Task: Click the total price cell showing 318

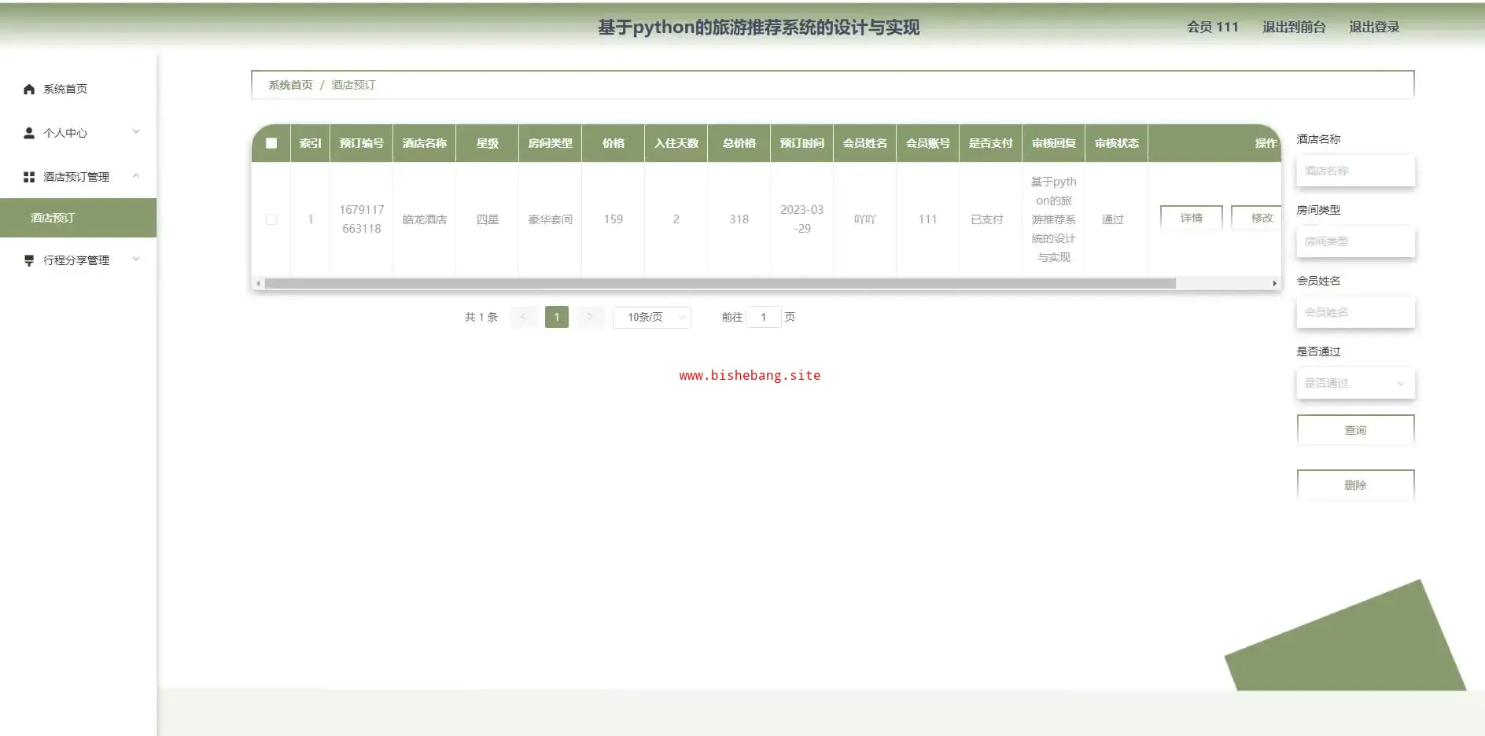Action: pyautogui.click(x=739, y=219)
